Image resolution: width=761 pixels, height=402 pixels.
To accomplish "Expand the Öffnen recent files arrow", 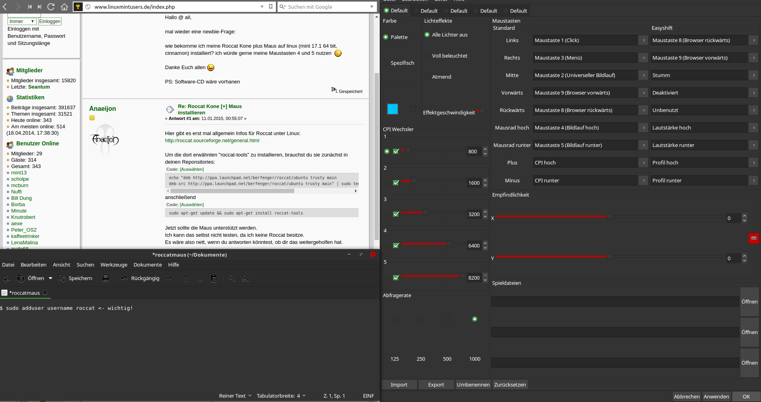I will pos(50,278).
